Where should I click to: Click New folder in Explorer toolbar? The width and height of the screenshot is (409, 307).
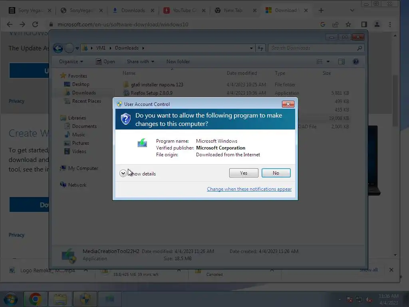pos(178,62)
